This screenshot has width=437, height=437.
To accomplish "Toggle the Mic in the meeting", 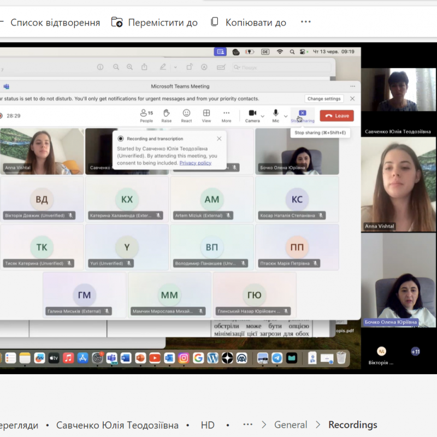I will click(276, 116).
